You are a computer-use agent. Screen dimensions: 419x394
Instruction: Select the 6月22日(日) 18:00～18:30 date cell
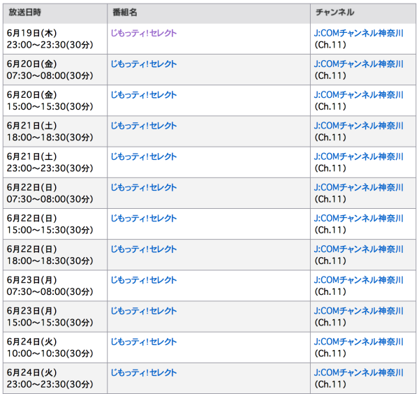pyautogui.click(x=55, y=255)
